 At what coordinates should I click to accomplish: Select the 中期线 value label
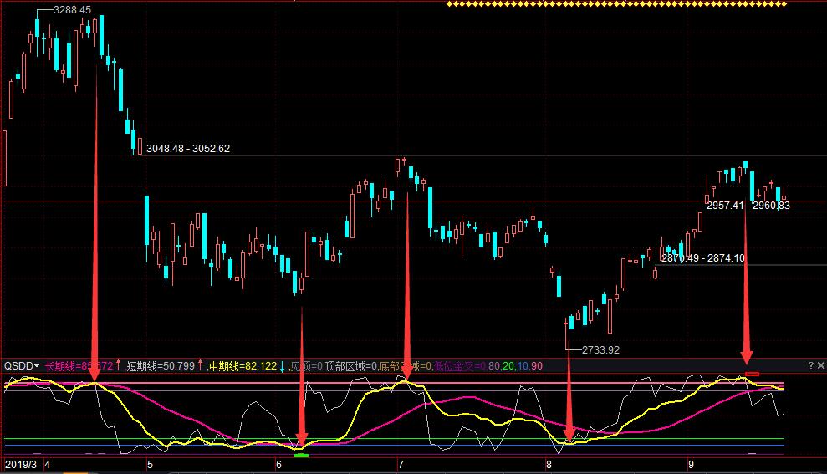pos(242,365)
